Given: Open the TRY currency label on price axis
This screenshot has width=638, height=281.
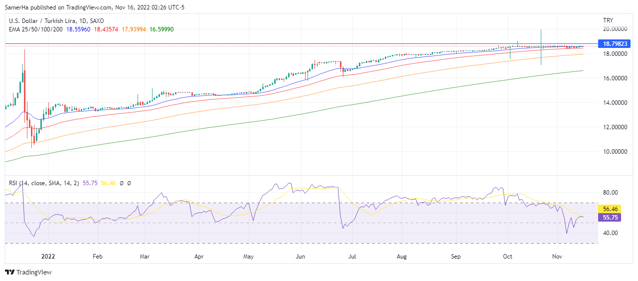Looking at the screenshot, I should coord(608,20).
